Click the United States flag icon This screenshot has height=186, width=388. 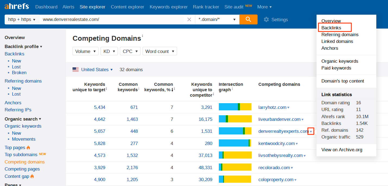[x=76, y=70]
